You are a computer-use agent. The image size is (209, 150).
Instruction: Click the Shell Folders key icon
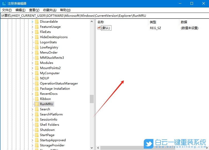[36, 124]
